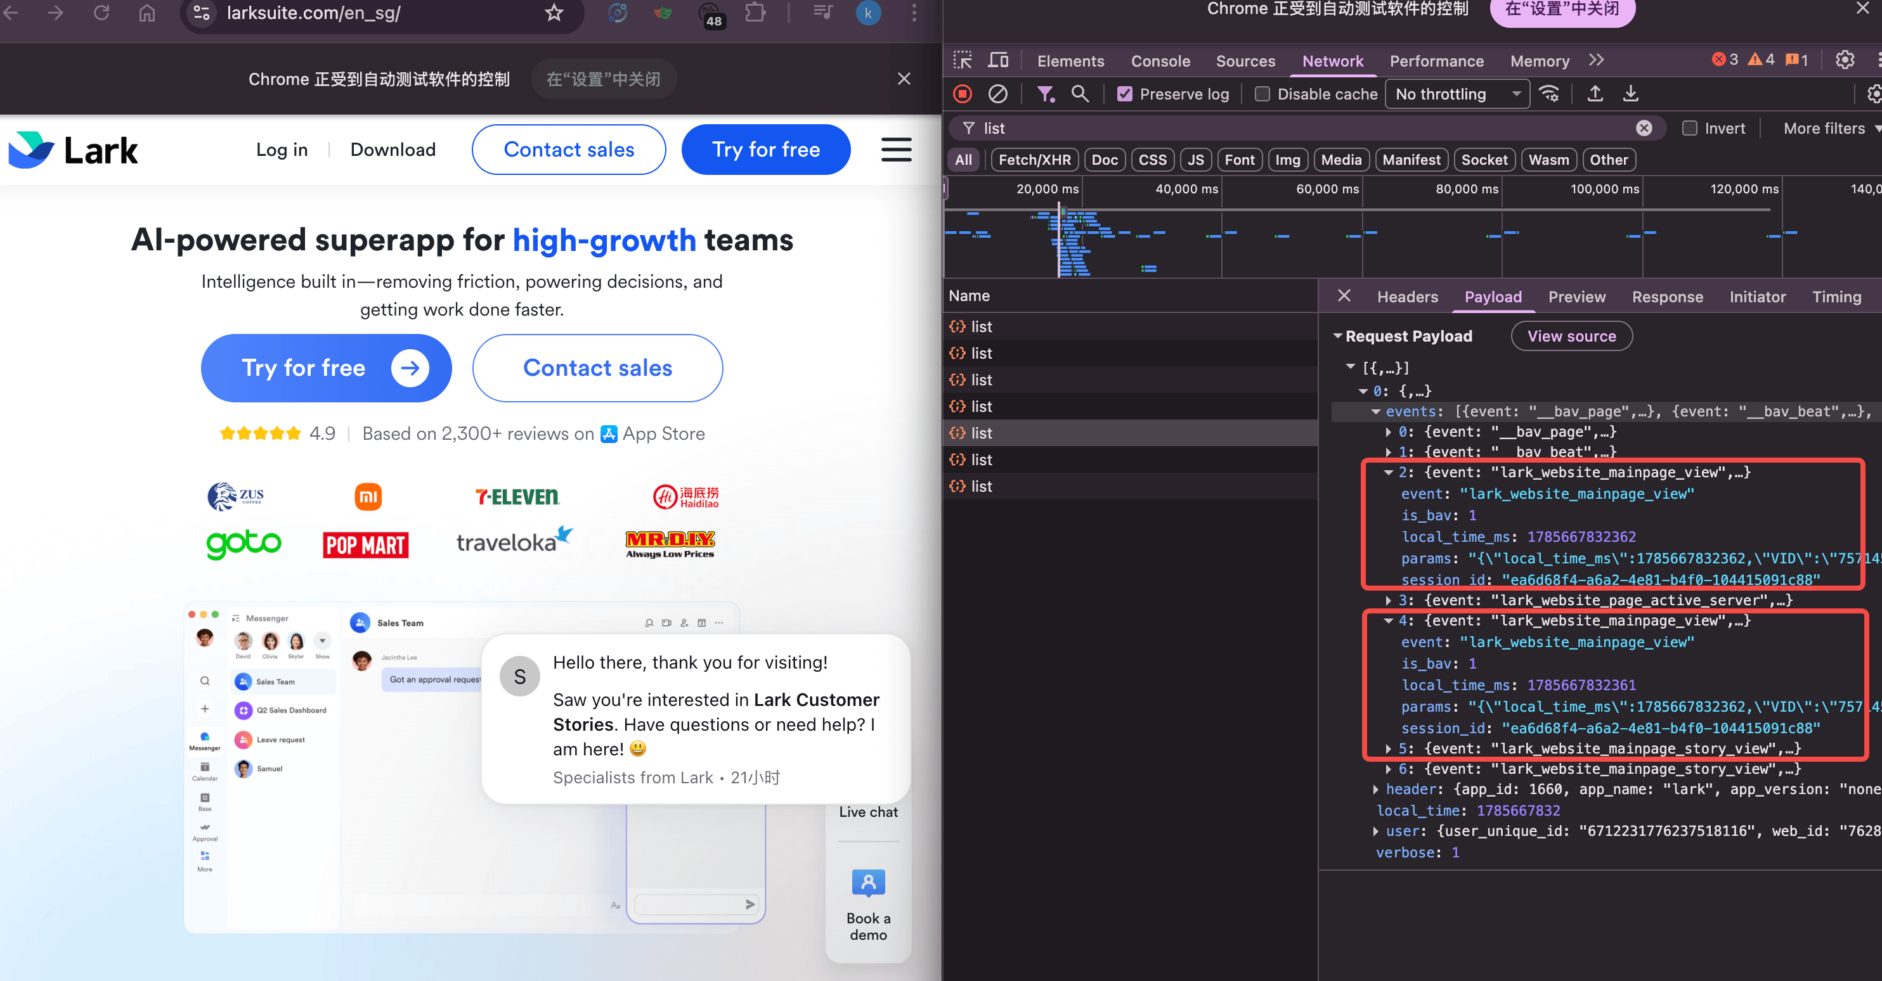The height and width of the screenshot is (981, 1882).
Task: Open the Download link
Action: tap(393, 150)
